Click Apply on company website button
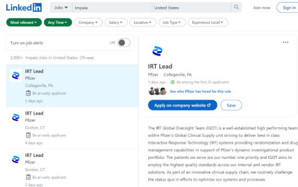 pyautogui.click(x=183, y=105)
